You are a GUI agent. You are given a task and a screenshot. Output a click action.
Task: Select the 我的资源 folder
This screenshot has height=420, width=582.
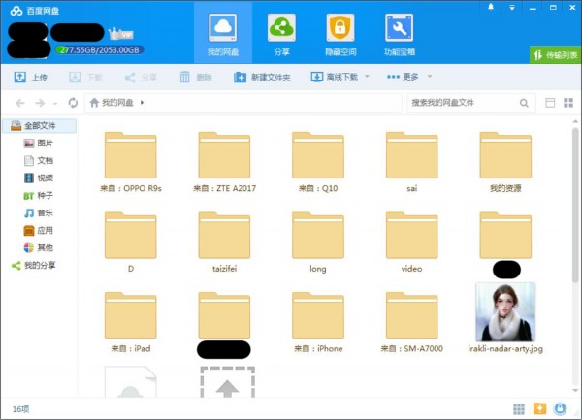[505, 162]
